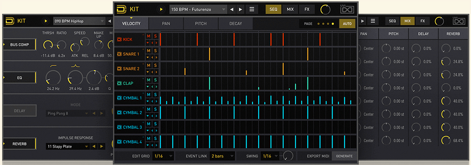Click the CLAP track sample icon

tap(119, 83)
